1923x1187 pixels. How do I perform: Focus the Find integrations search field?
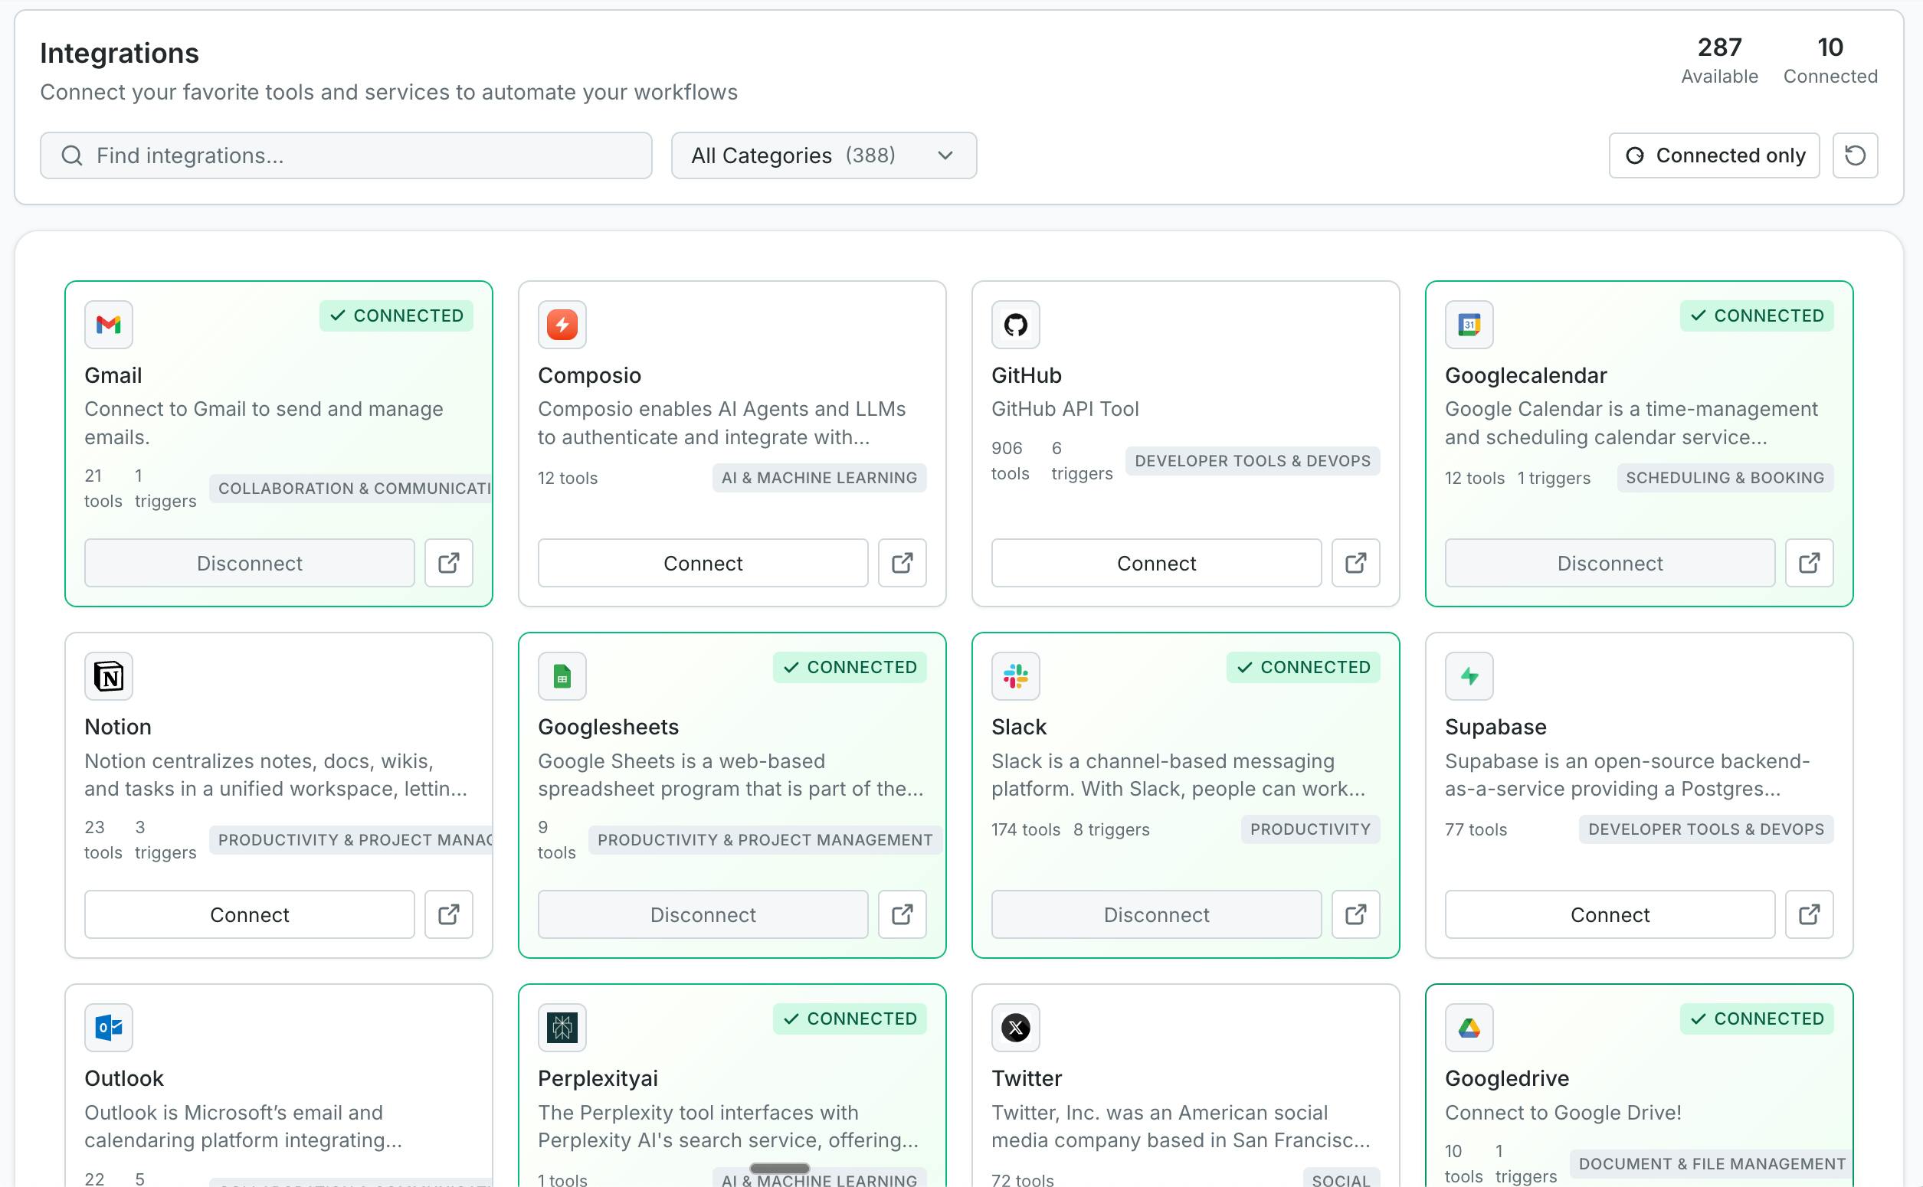click(x=346, y=155)
